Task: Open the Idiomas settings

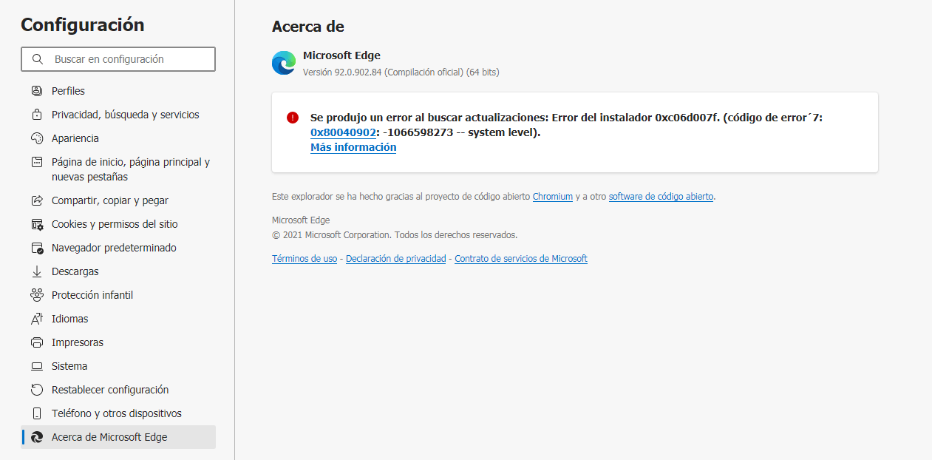Action: 118,319
